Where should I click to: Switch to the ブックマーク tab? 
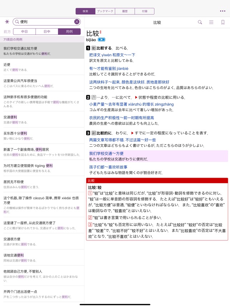(x=105, y=11)
